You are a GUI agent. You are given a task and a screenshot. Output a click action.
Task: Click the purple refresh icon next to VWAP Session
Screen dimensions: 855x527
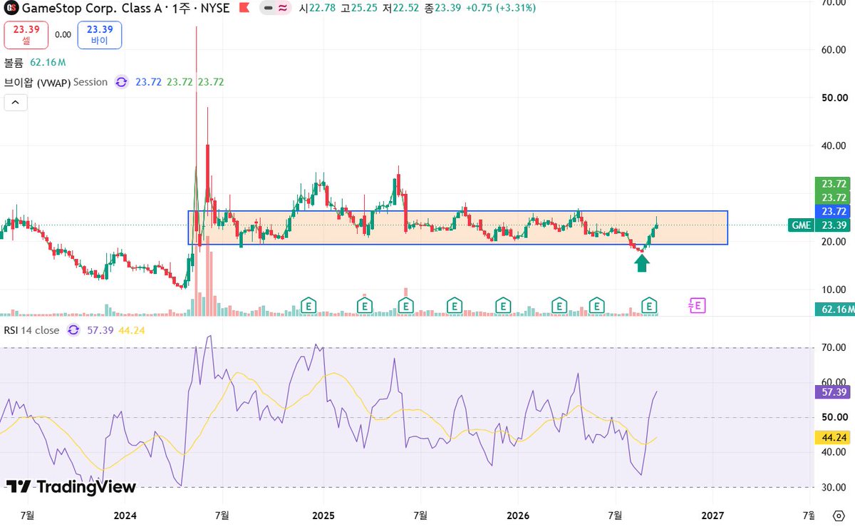point(121,82)
